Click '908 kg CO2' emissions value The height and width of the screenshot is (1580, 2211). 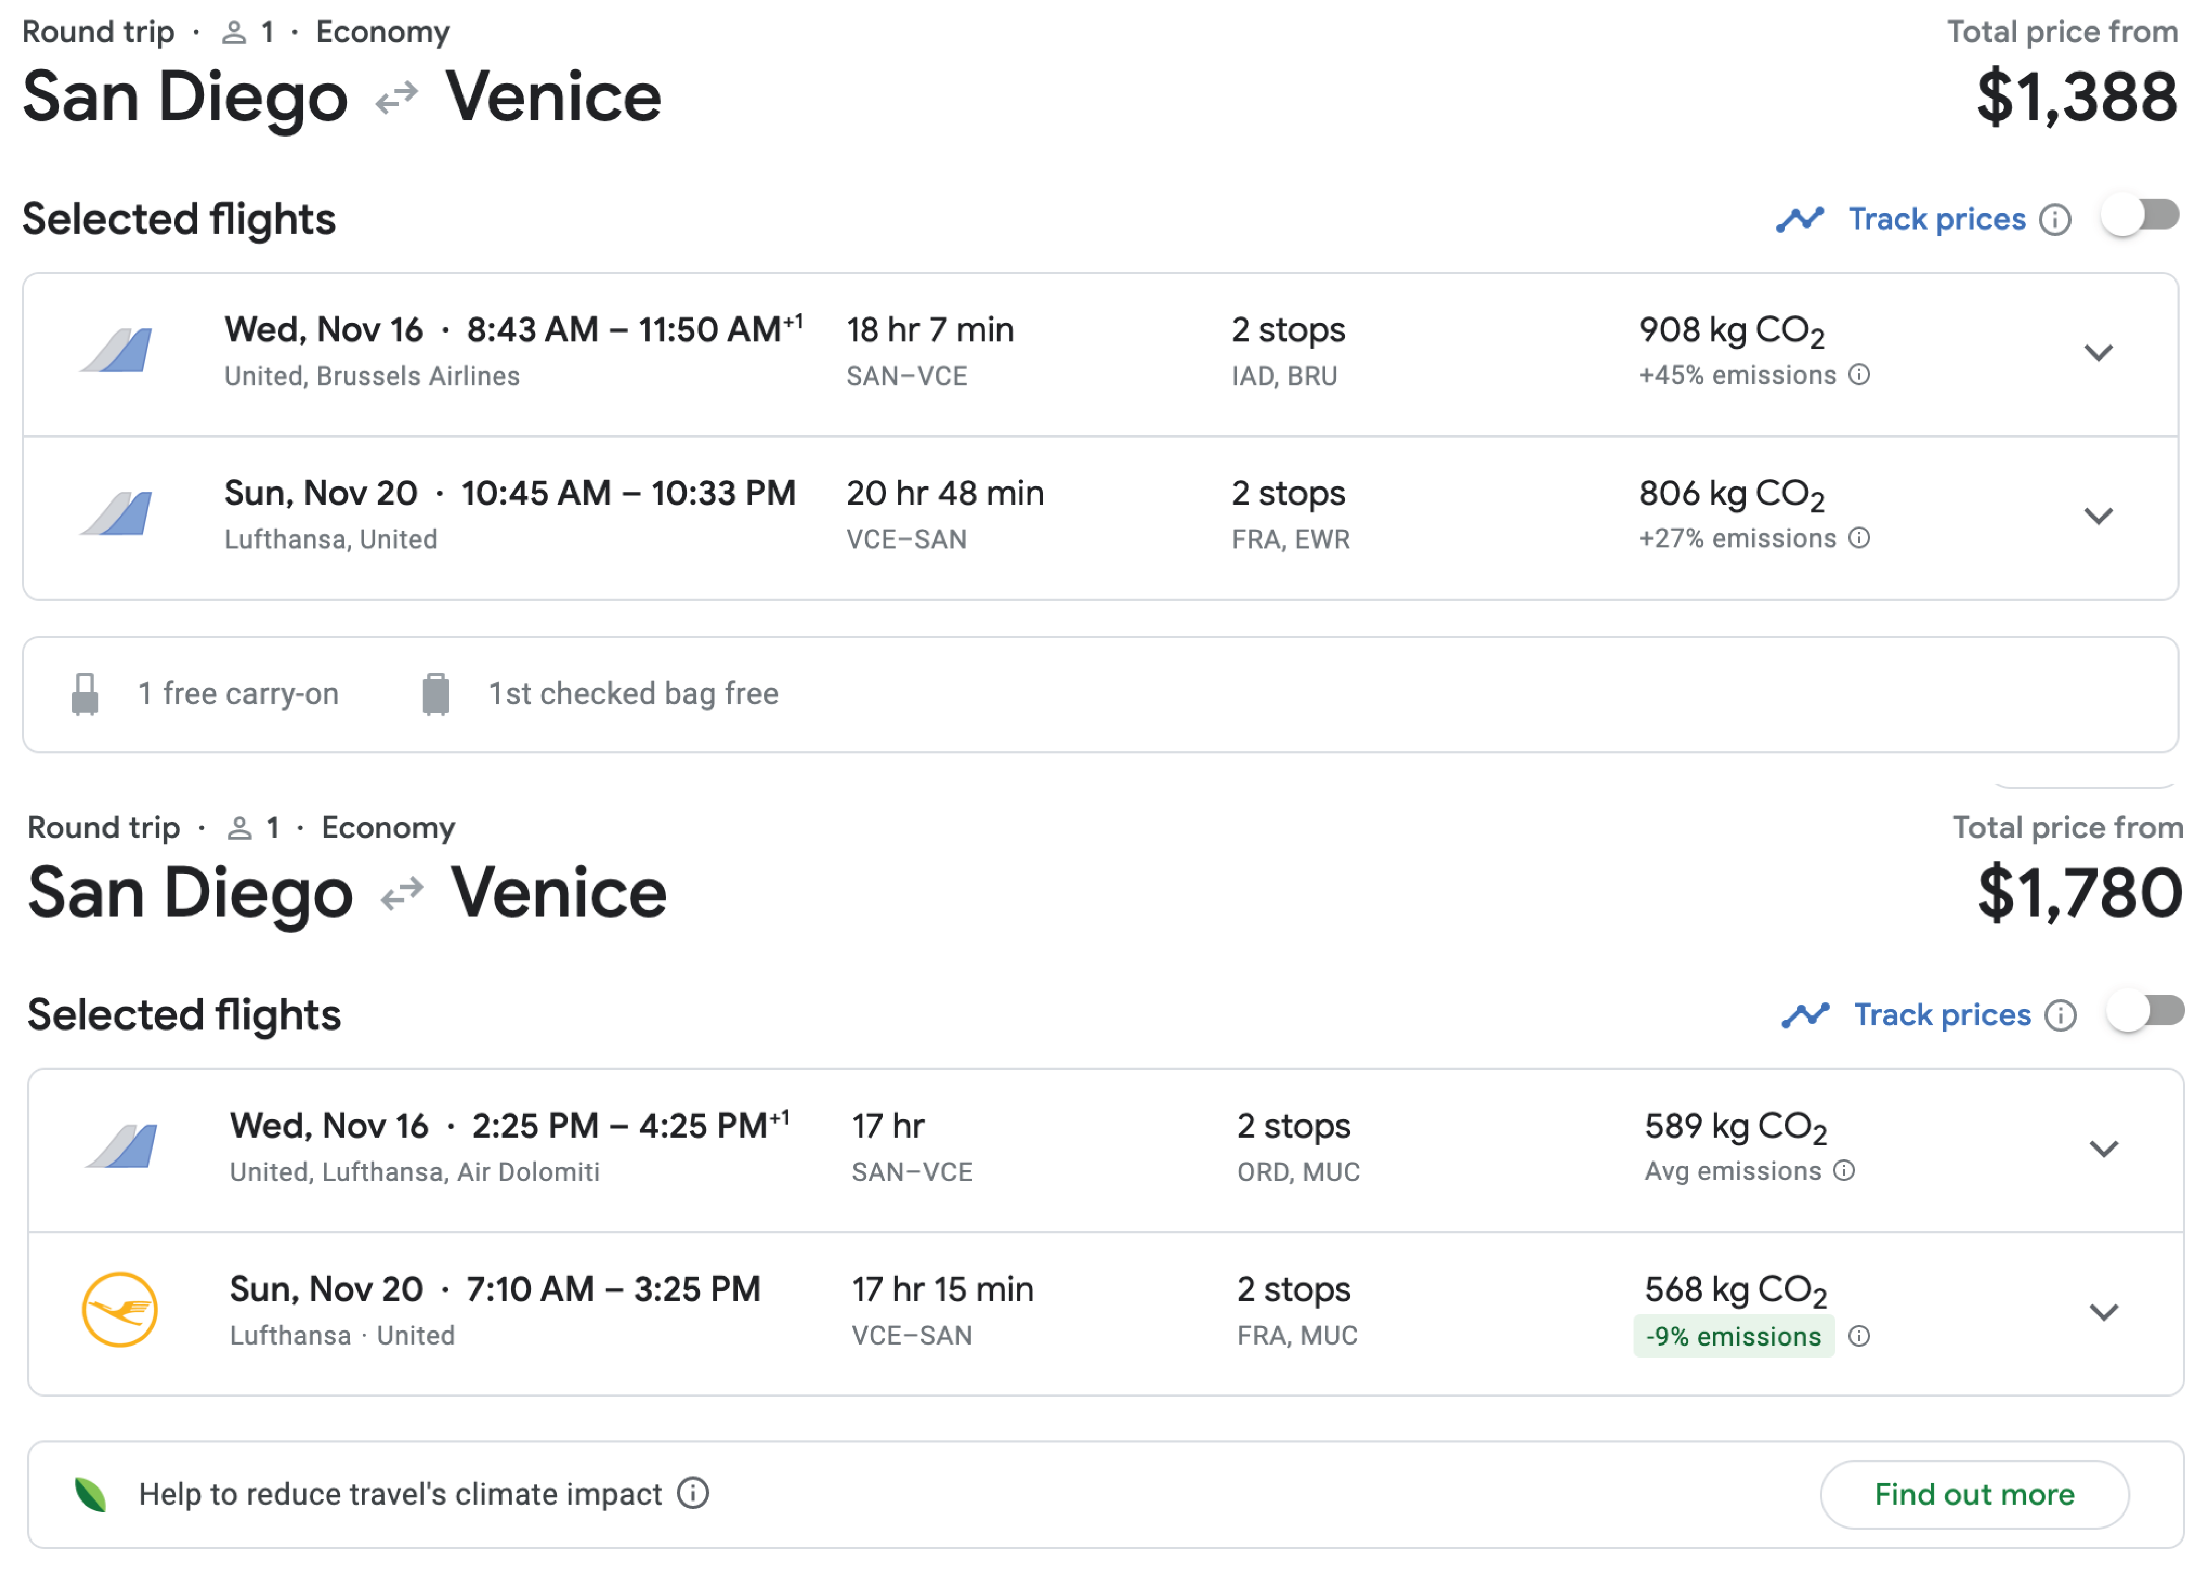coord(1732,332)
